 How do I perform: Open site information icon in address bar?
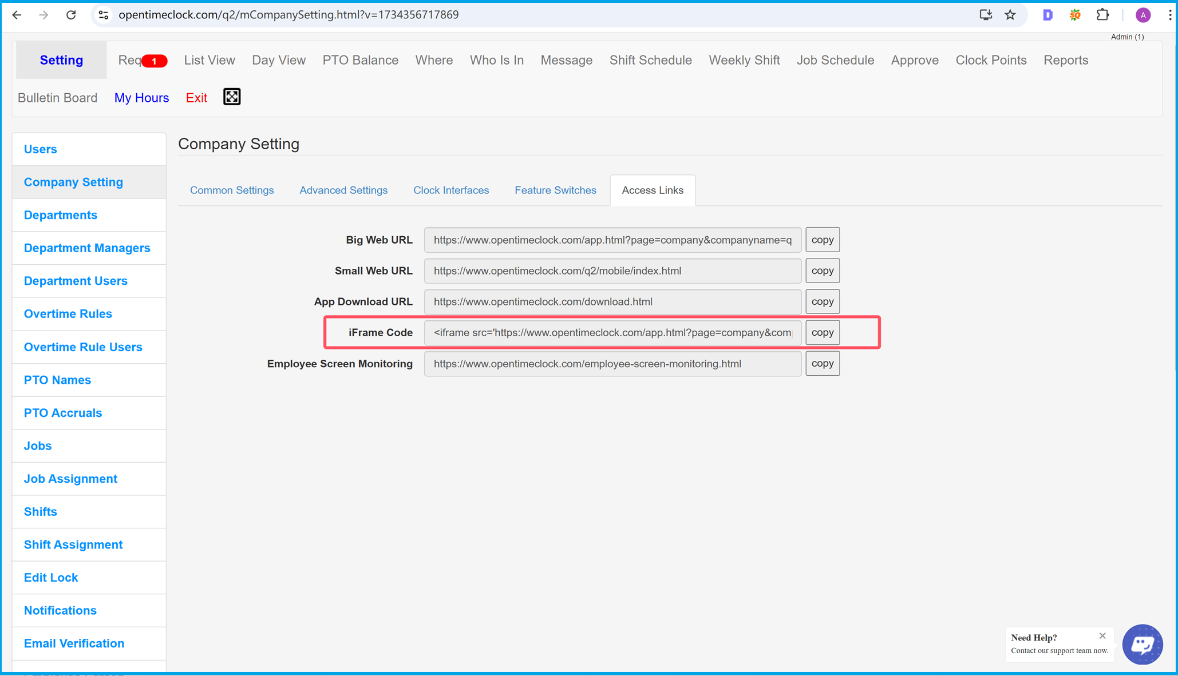(104, 15)
